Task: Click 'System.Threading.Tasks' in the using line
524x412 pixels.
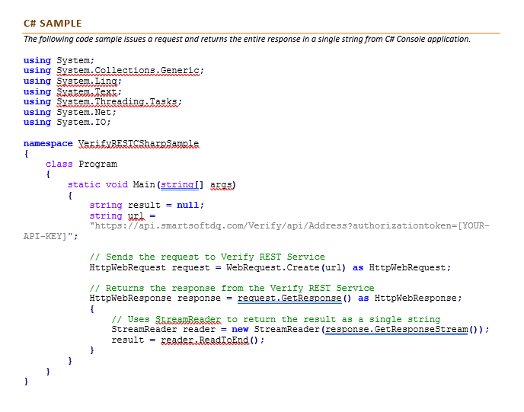Action: click(x=117, y=101)
